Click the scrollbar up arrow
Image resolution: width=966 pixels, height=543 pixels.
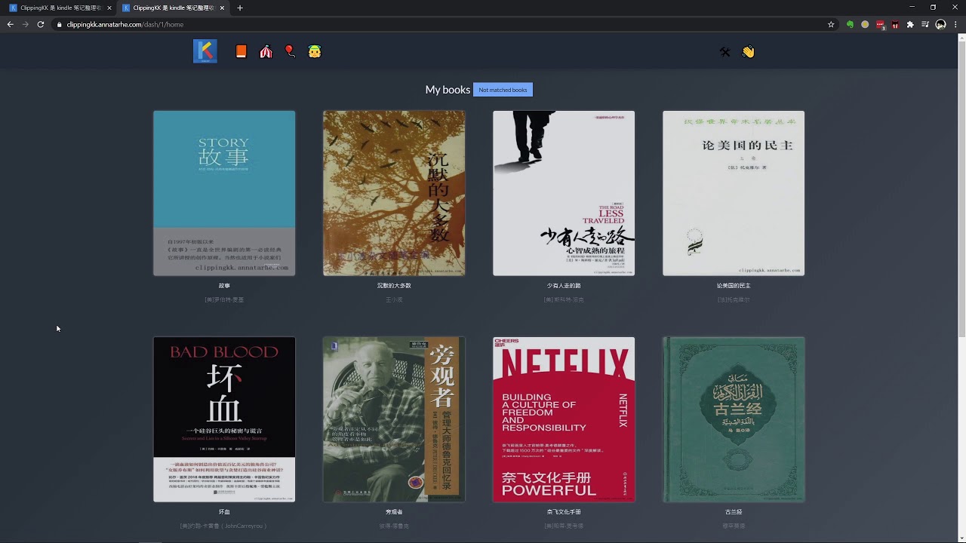click(x=961, y=39)
